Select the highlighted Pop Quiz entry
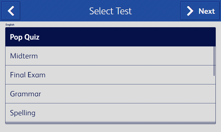 point(110,37)
